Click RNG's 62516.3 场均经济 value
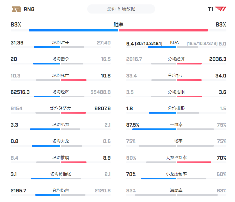 point(20,92)
